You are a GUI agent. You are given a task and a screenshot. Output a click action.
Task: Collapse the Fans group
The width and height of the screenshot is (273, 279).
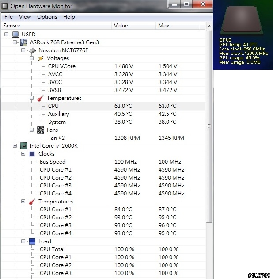coord(31,130)
